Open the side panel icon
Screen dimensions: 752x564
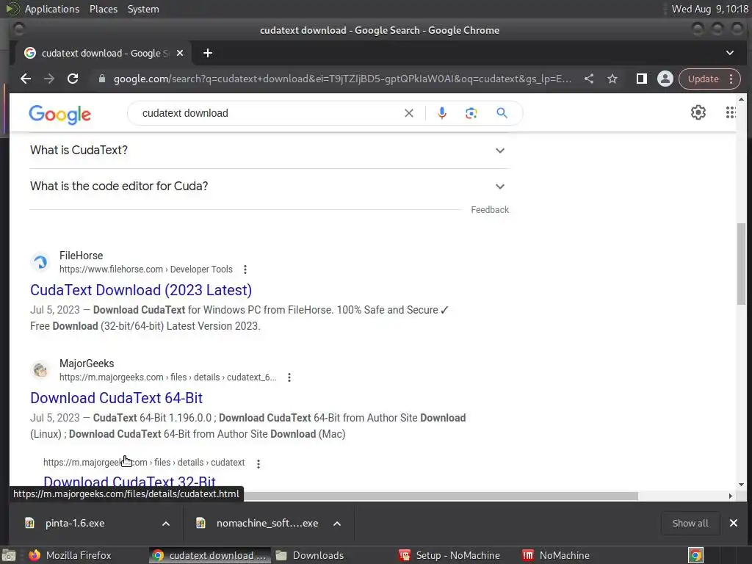point(642,79)
